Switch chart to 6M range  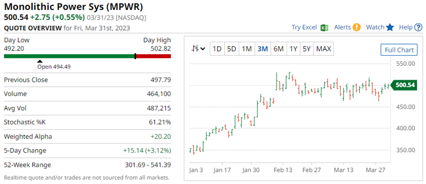278,49
